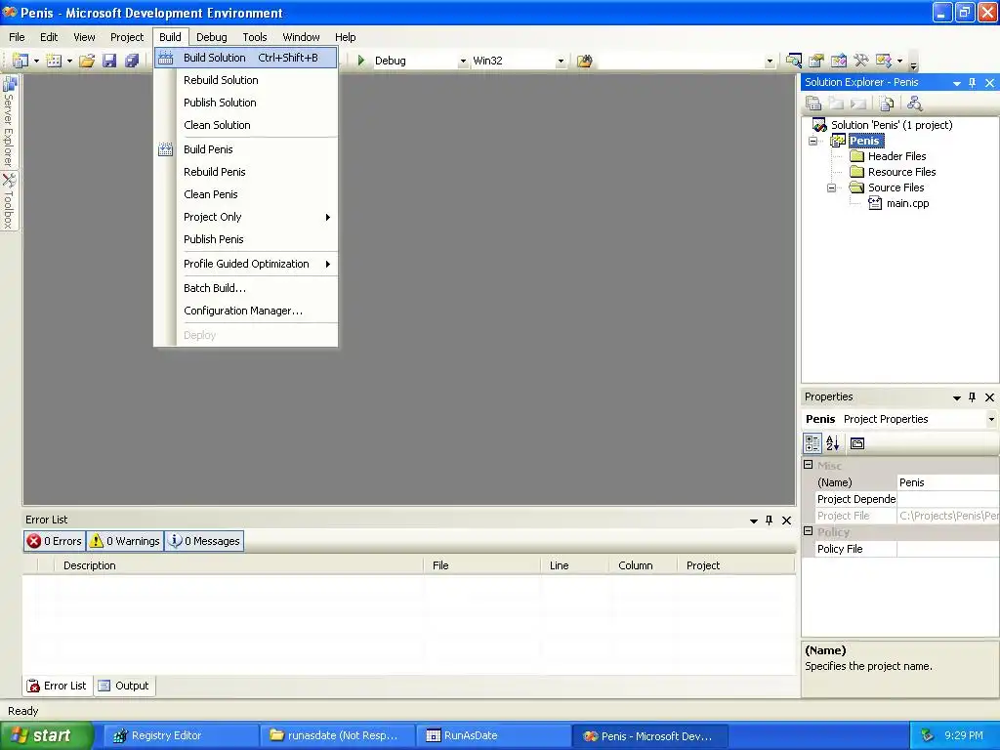
Task: Switch Properties grid to Categorized view
Action: (812, 442)
